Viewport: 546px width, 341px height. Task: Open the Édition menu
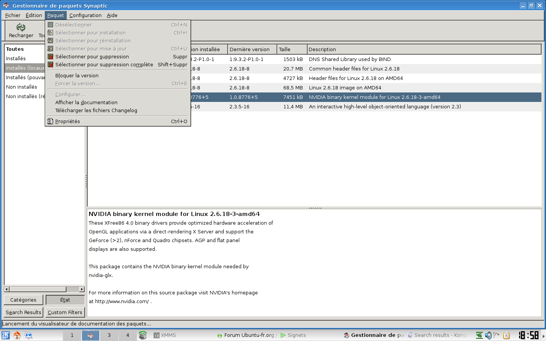click(34, 15)
